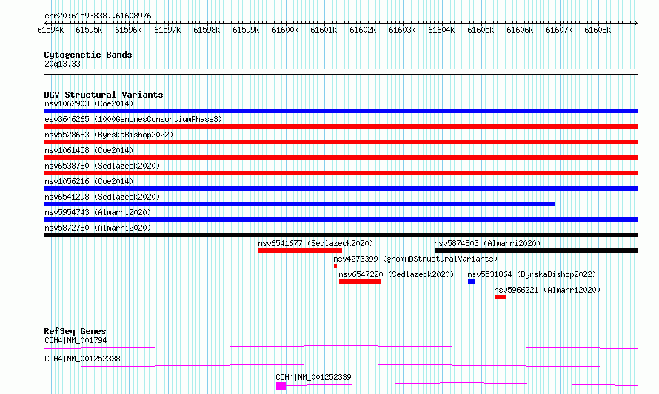This screenshot has width=659, height=394.
Task: Click the red bar for nsv6547220
Action: (360, 282)
